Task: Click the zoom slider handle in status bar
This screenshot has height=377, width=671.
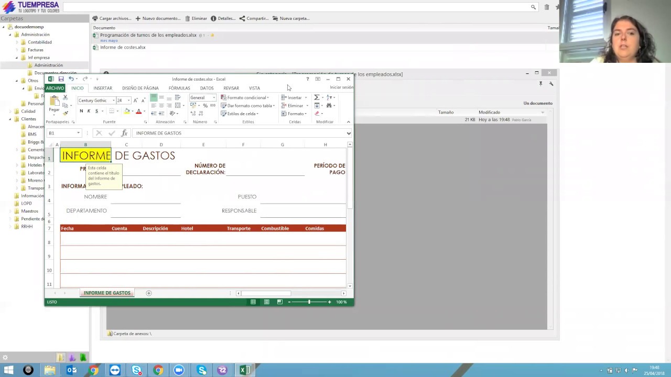Action: [x=309, y=302]
